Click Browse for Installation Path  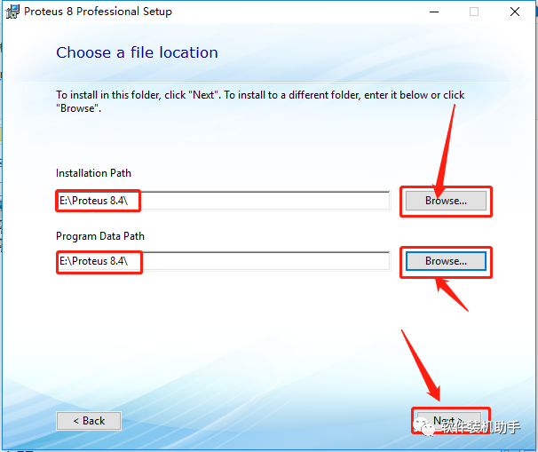[446, 201]
